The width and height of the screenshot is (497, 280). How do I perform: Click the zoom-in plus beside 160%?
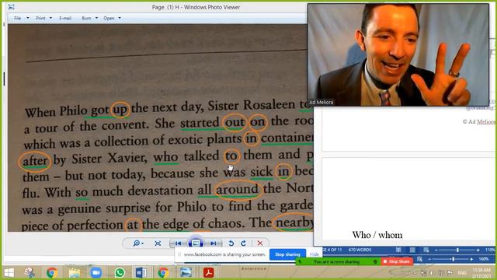pos(472,259)
